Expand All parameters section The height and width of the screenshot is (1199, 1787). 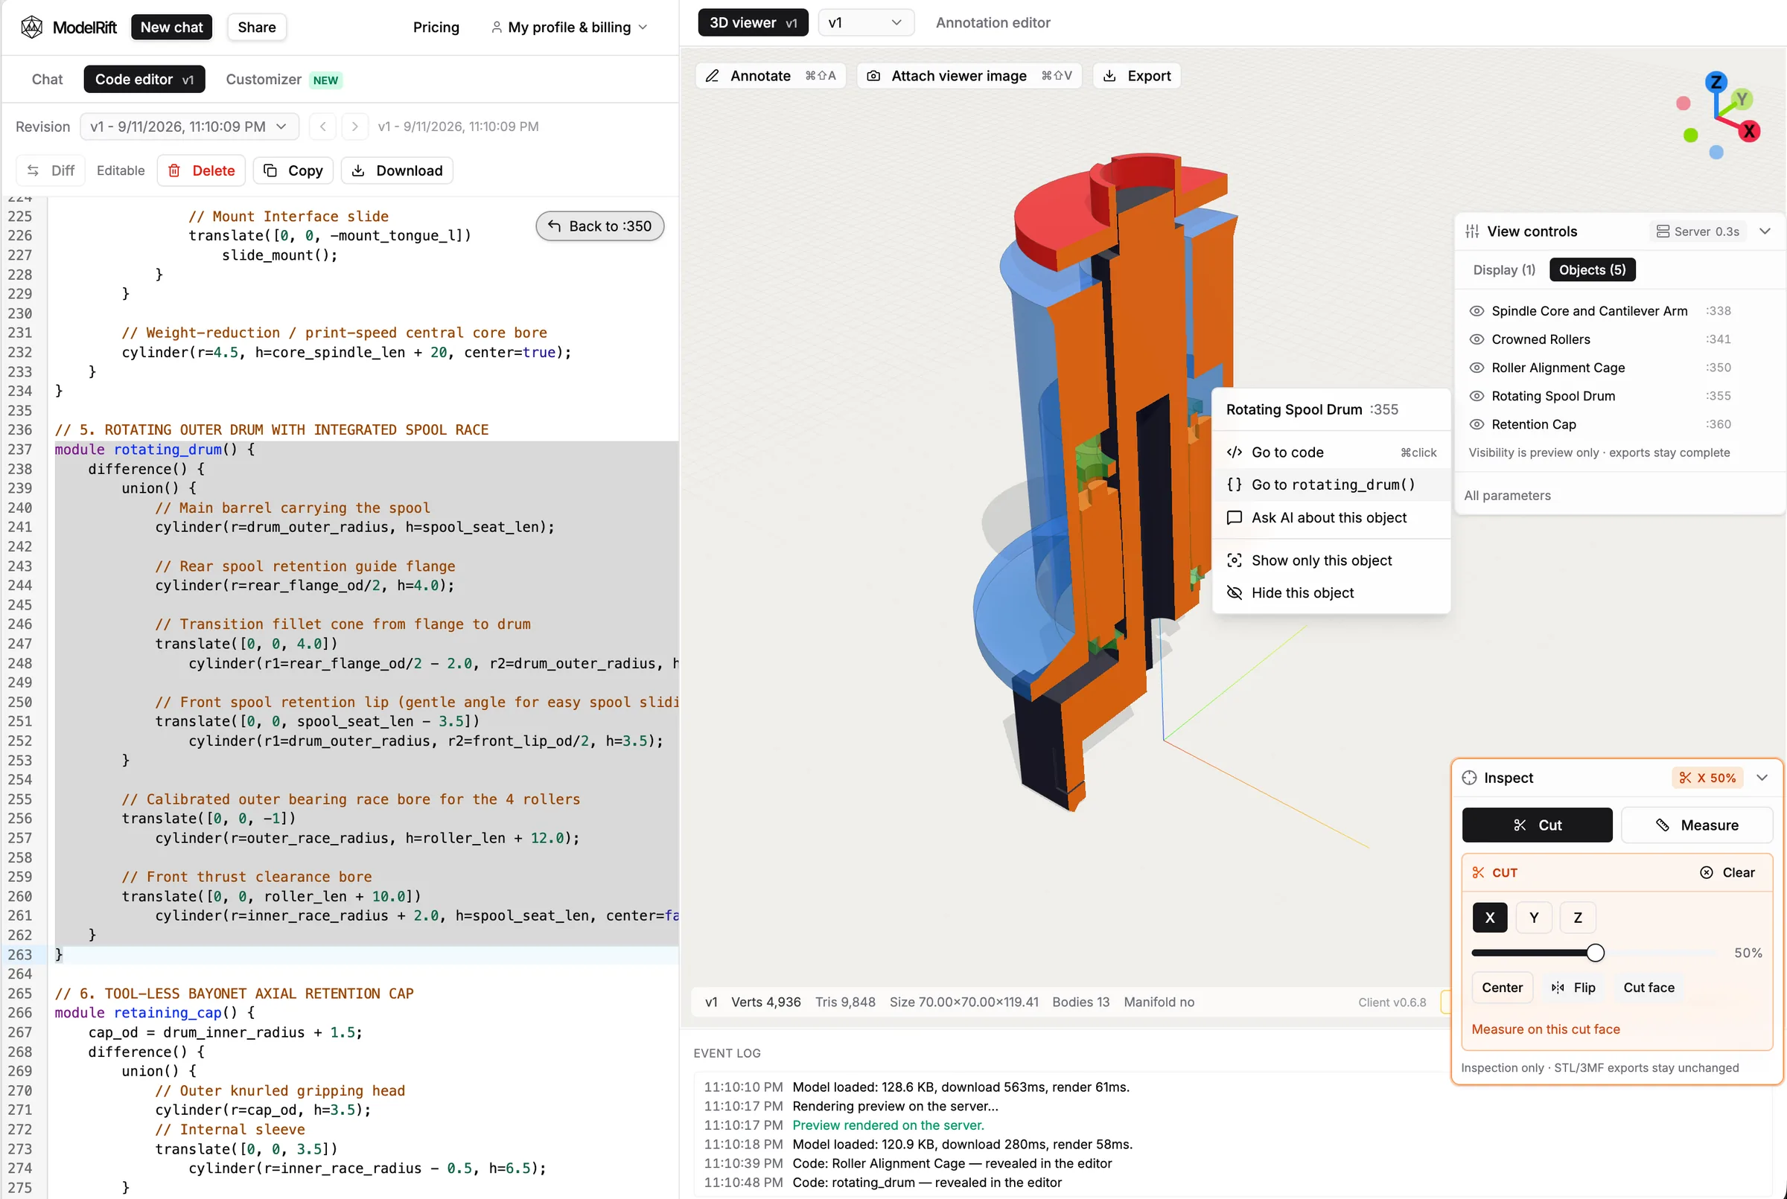click(1507, 495)
